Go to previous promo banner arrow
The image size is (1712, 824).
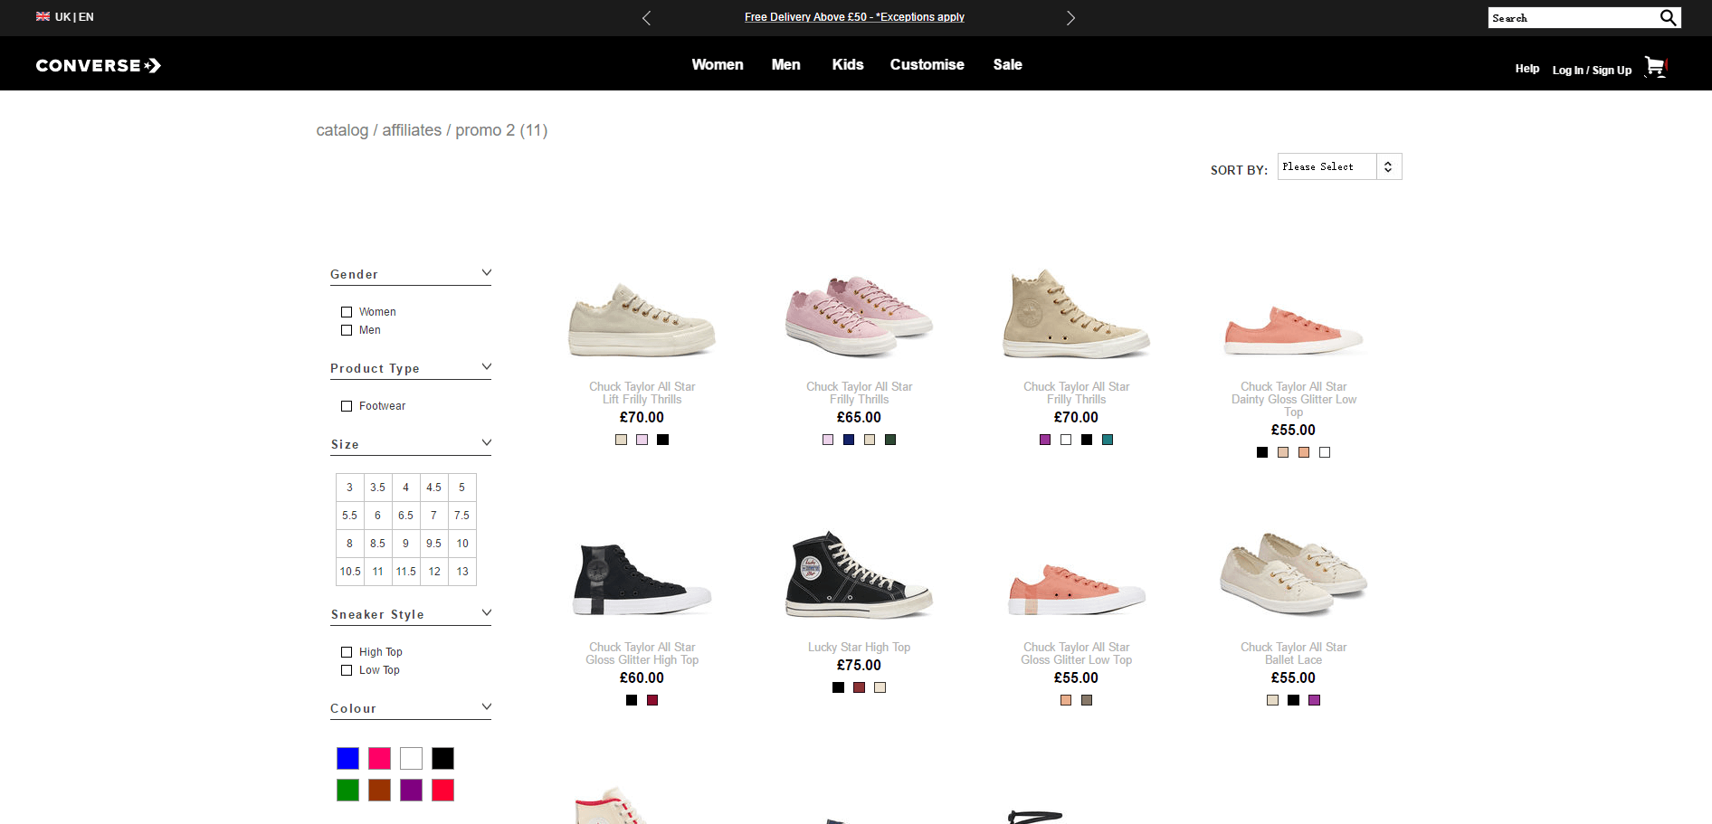point(646,18)
